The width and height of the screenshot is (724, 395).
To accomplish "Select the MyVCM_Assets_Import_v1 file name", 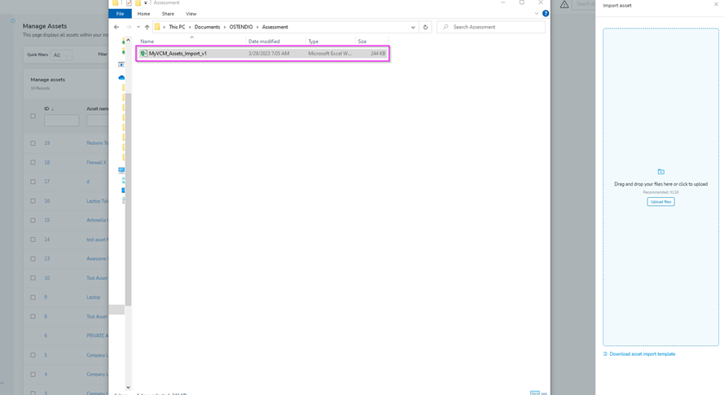I will tap(178, 54).
